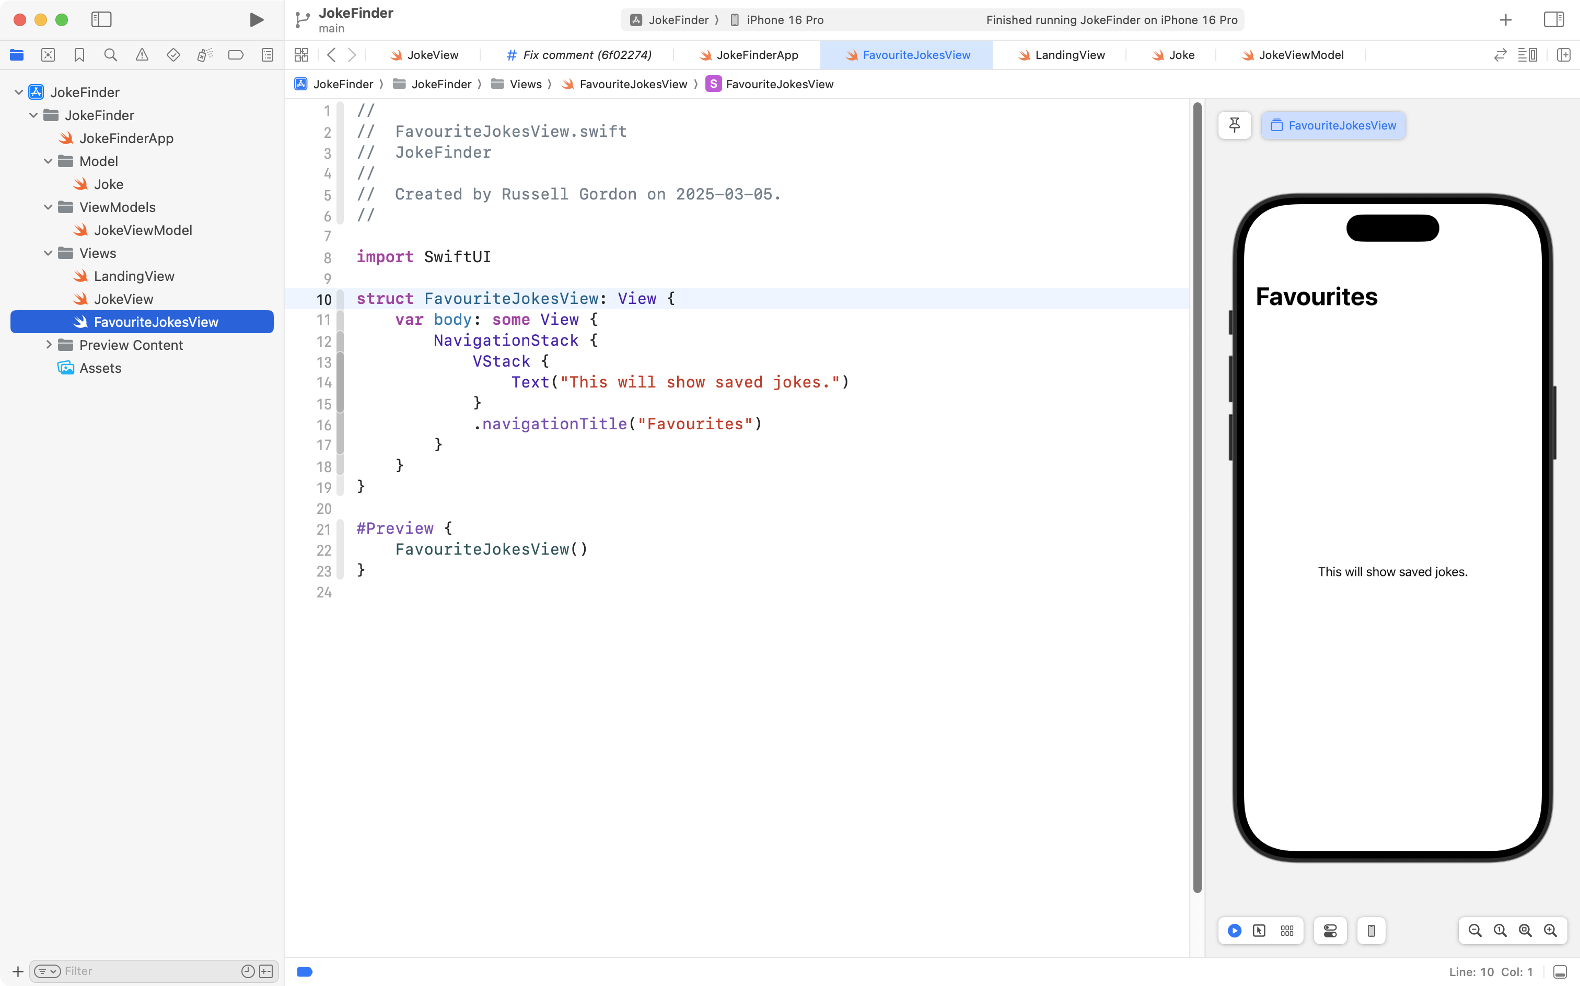Open preview Device Settings icon

click(1330, 931)
